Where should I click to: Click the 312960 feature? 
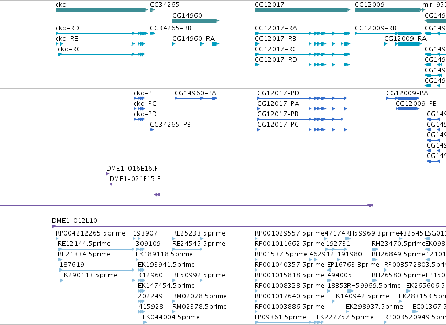[142, 281]
